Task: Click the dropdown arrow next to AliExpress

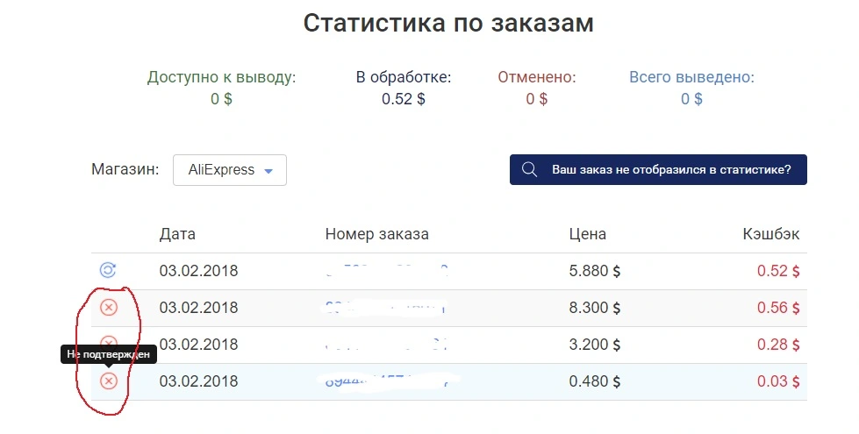Action: [268, 171]
